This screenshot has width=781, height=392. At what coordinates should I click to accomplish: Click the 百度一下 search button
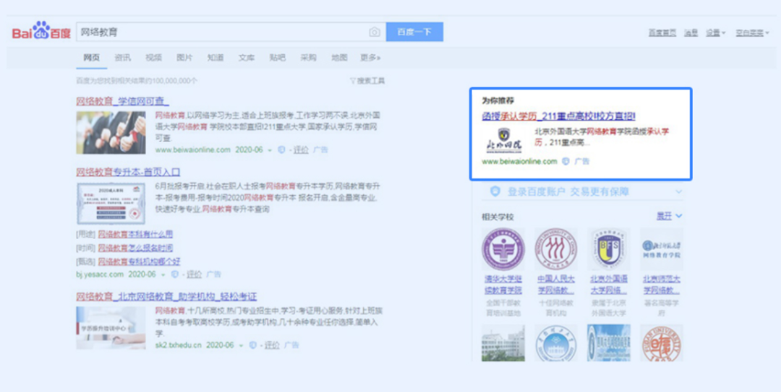[x=414, y=32]
